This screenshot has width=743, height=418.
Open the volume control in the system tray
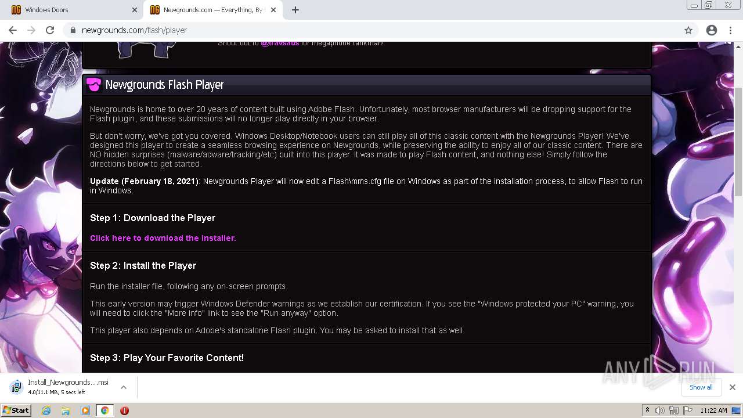(660, 410)
